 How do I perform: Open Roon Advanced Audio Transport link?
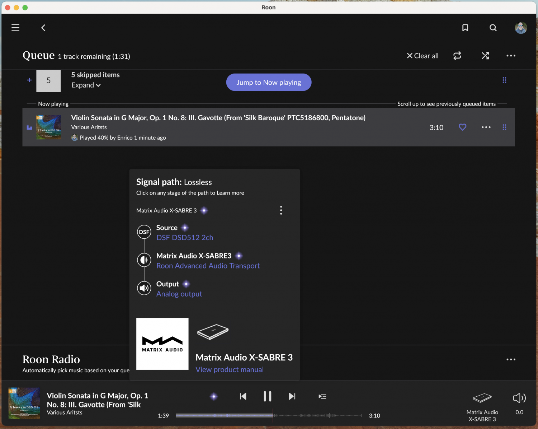[x=208, y=266]
